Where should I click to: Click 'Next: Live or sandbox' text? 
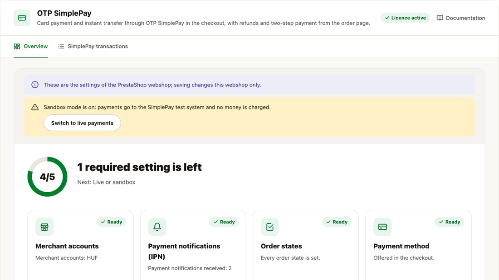pos(106,182)
